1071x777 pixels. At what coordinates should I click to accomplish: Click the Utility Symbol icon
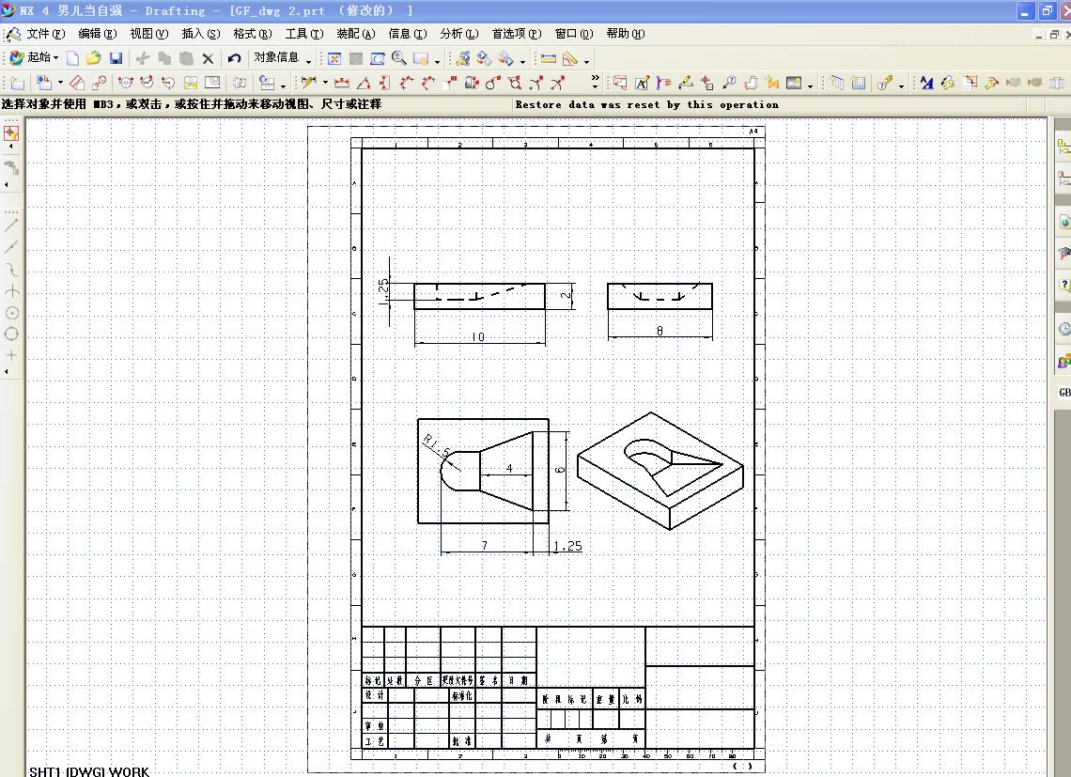click(706, 83)
